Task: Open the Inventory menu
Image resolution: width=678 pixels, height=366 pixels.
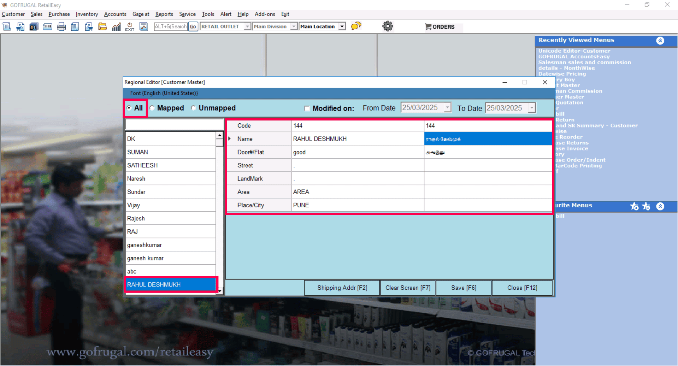Action: pos(87,14)
